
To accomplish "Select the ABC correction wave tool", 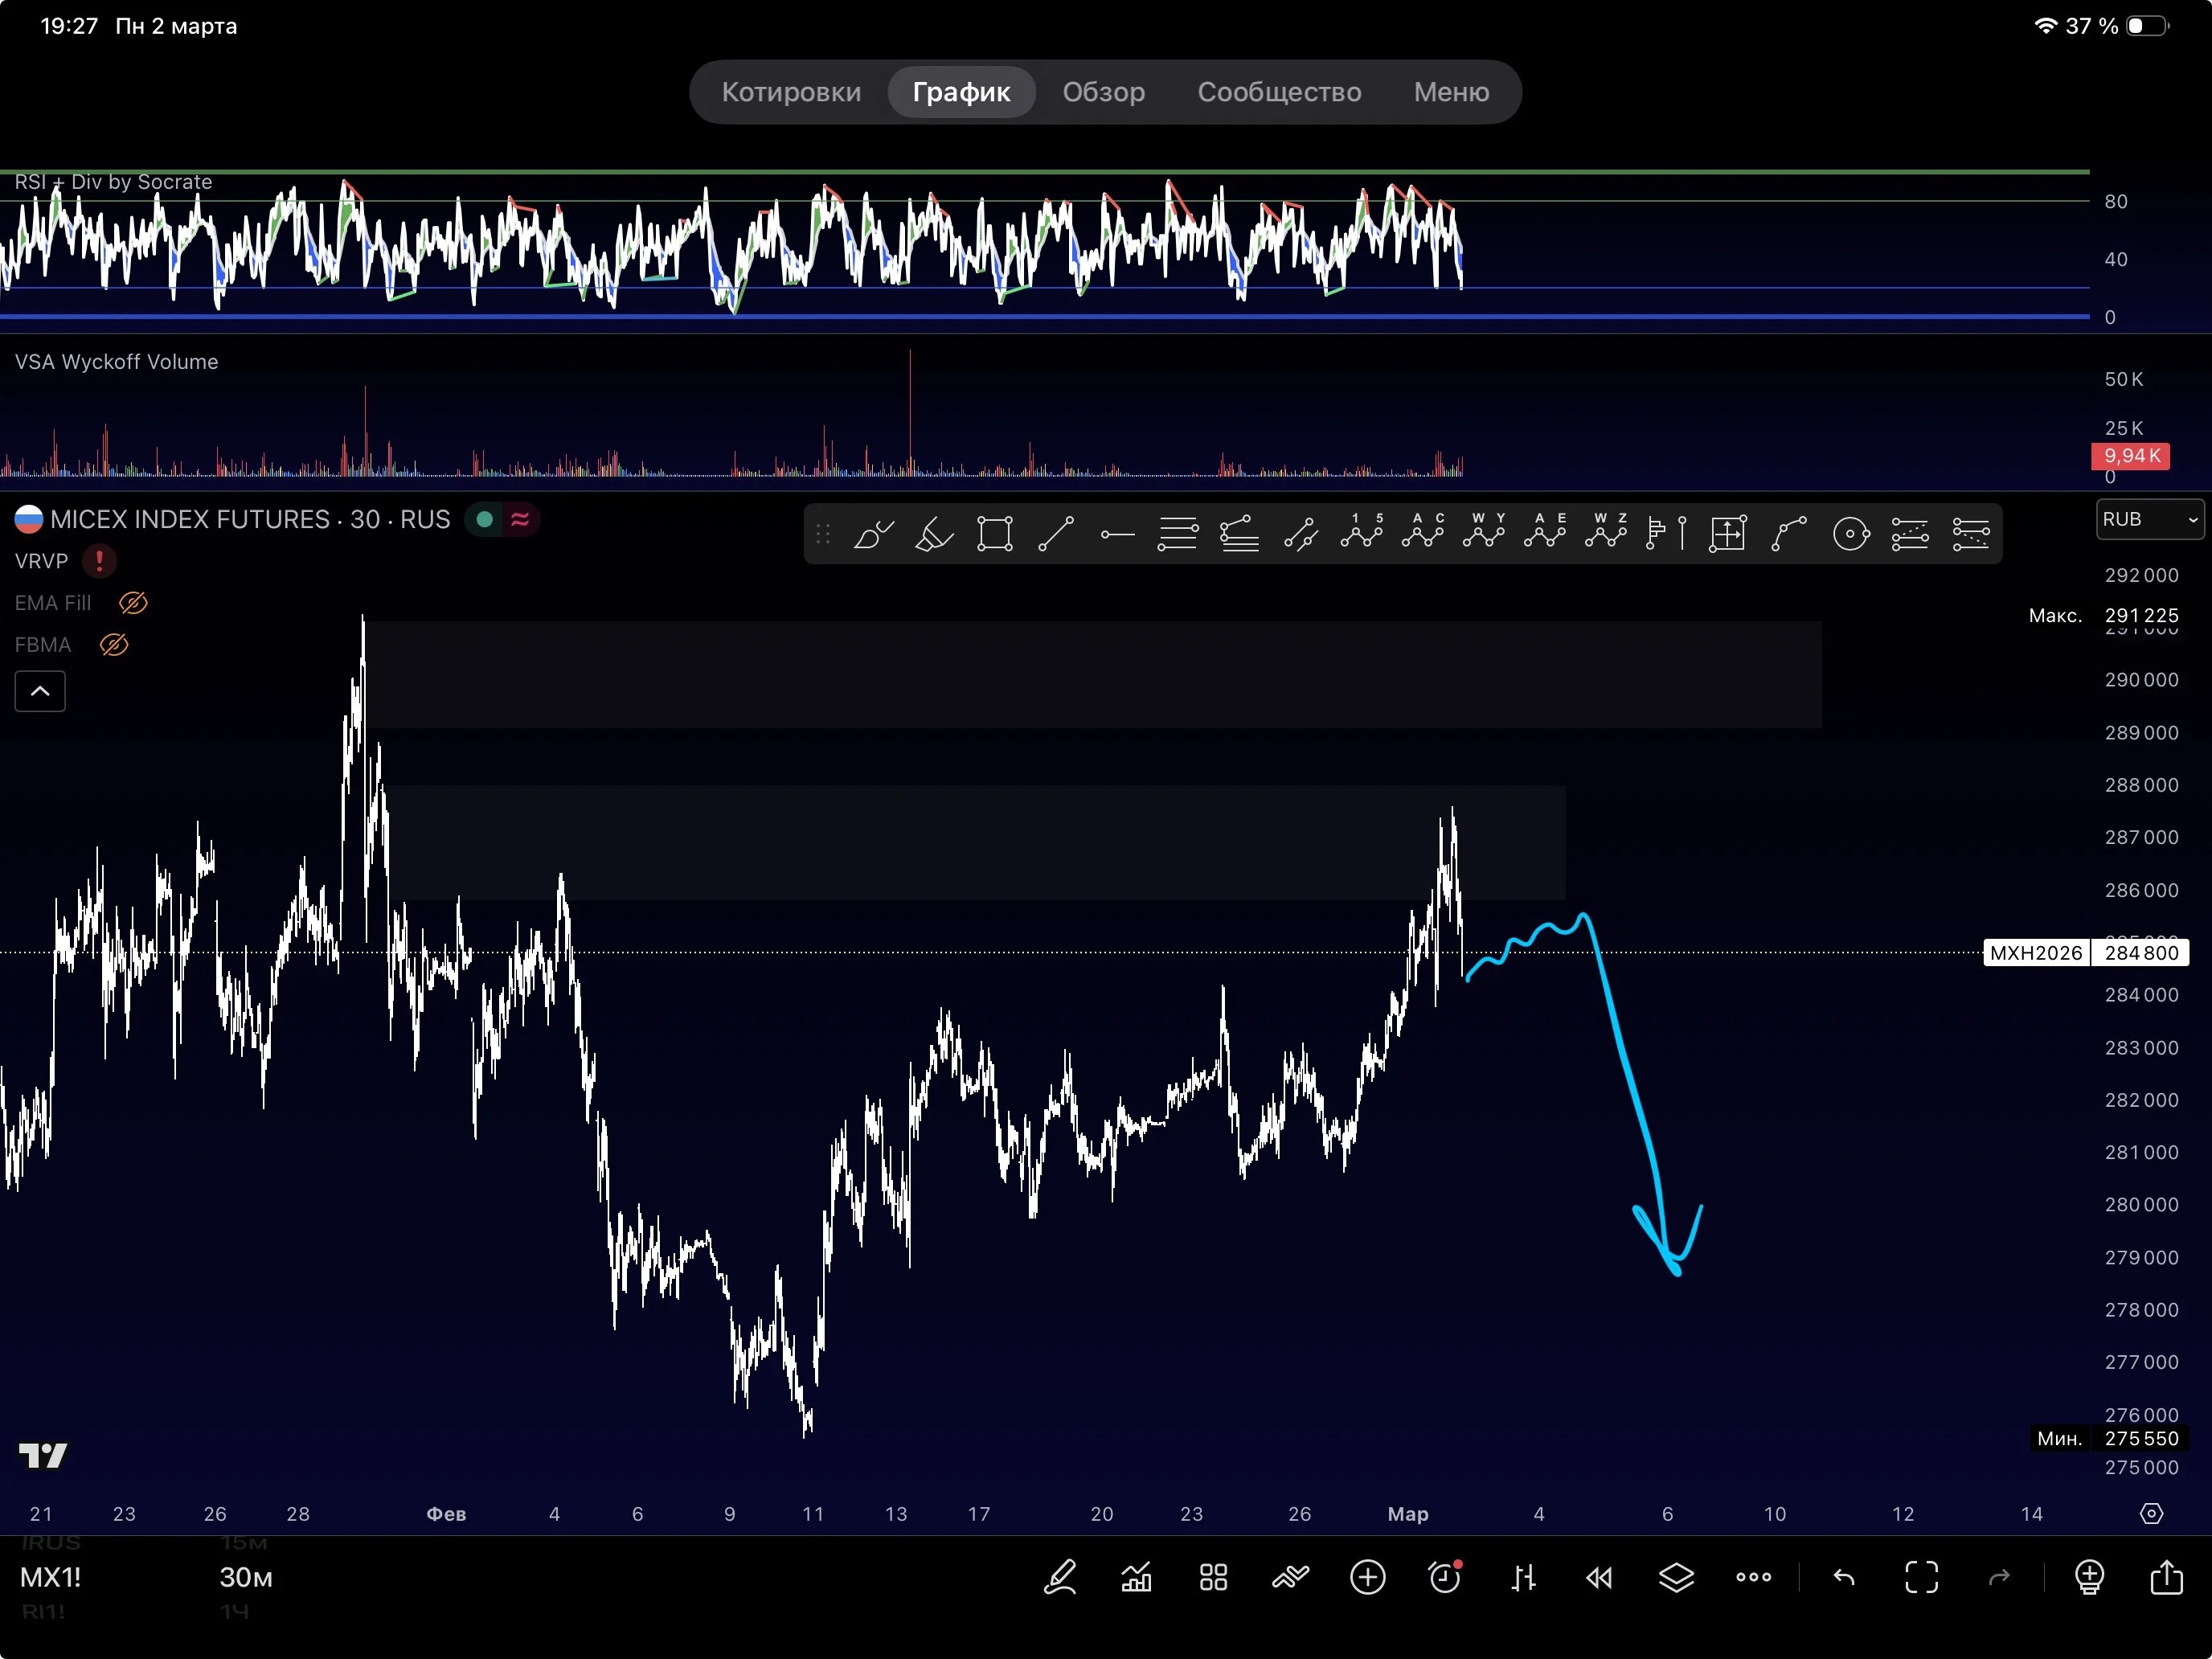I will point(1423,531).
